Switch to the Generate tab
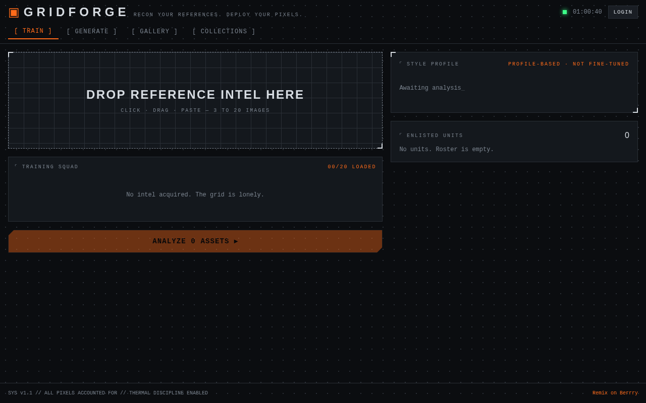Screen dimensions: 646x403 pyautogui.click(x=92, y=32)
